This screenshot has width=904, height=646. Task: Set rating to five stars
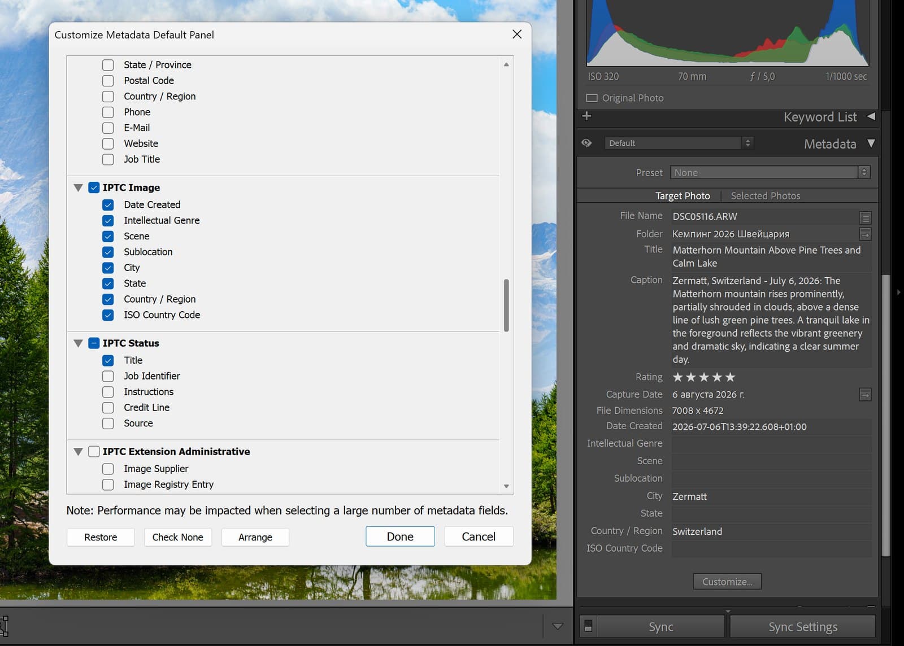tap(730, 377)
